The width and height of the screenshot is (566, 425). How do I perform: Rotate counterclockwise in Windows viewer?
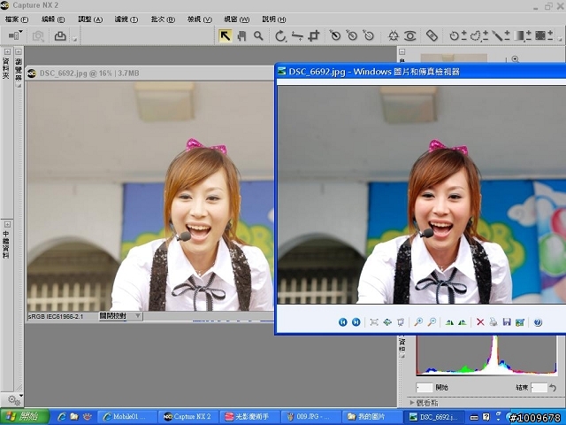coord(463,322)
